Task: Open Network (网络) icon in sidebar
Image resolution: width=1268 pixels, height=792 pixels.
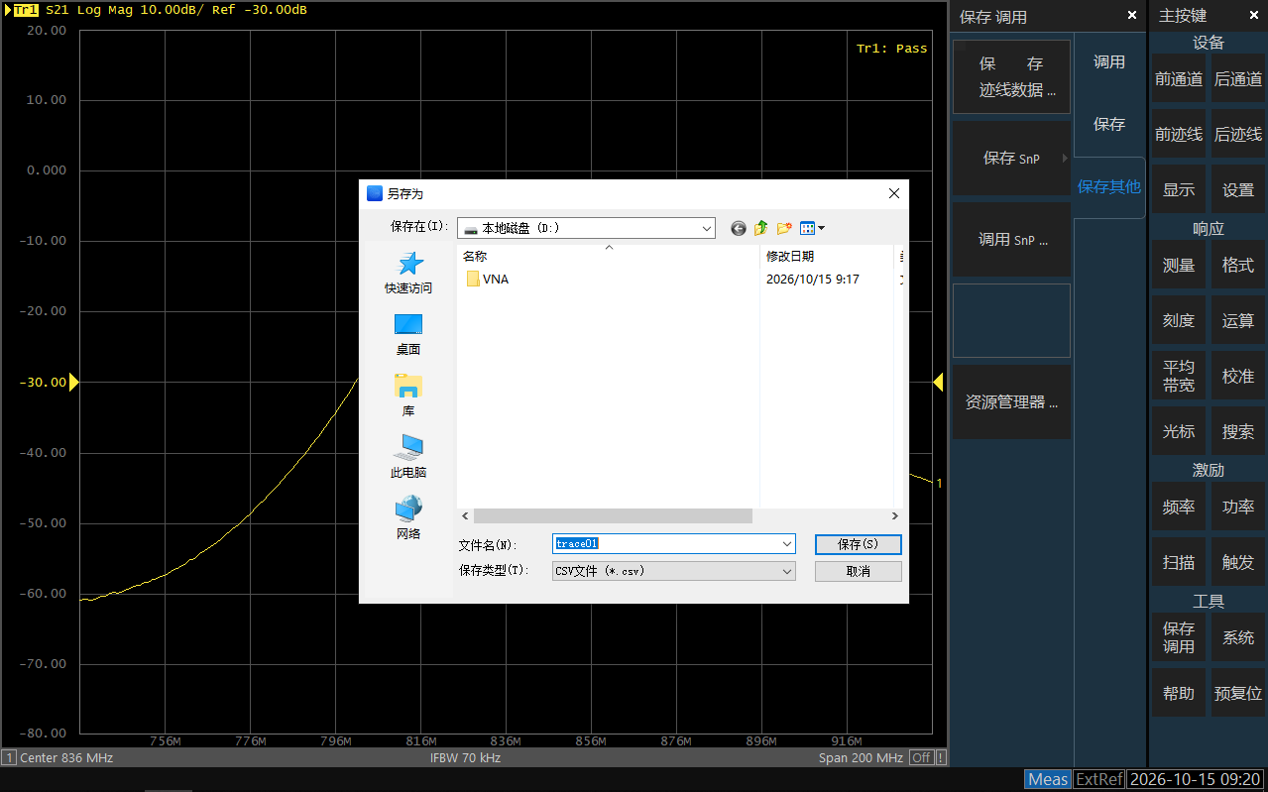Action: 408,509
